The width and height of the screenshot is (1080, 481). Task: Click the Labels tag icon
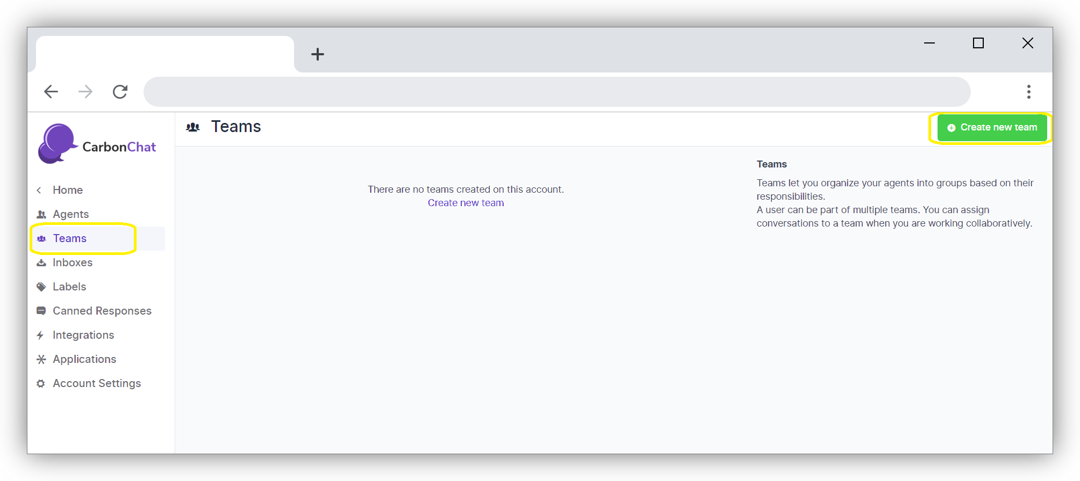pyautogui.click(x=41, y=287)
